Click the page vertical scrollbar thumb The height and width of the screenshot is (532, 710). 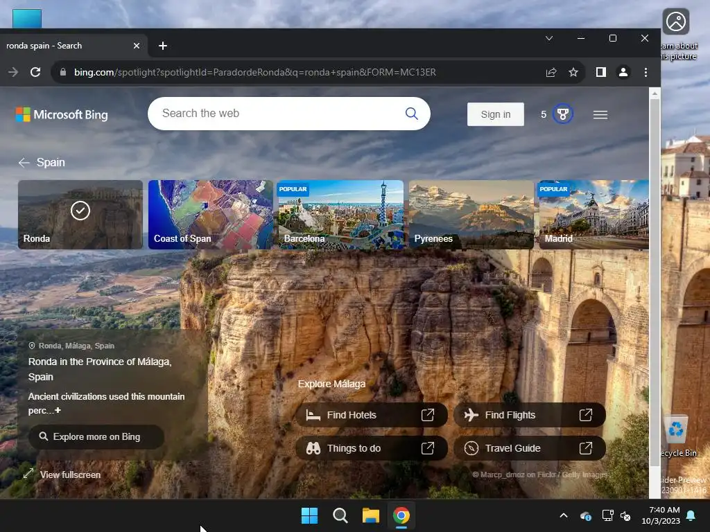(655, 283)
